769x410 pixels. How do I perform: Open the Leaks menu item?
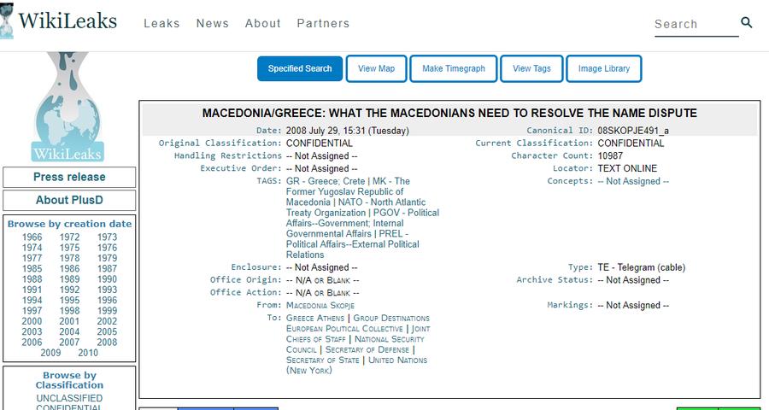[161, 23]
